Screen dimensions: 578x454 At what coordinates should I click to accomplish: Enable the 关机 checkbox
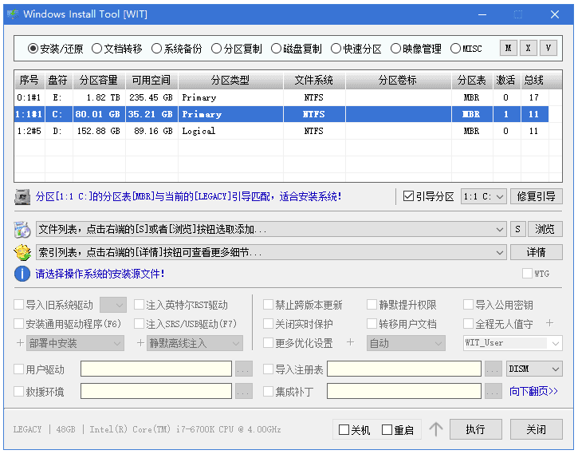point(344,430)
